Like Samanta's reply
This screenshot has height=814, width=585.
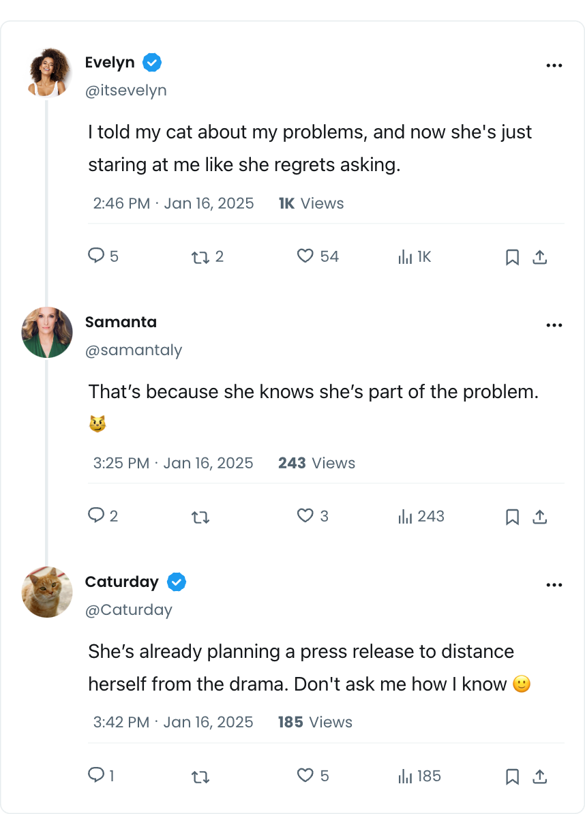305,516
